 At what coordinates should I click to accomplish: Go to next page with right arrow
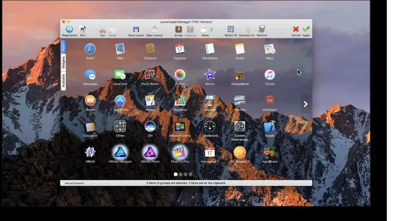click(305, 104)
